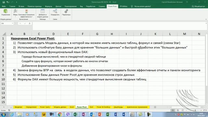Click the Общий доступ (Share) button
The height and width of the screenshot is (117, 208).
[198, 6]
